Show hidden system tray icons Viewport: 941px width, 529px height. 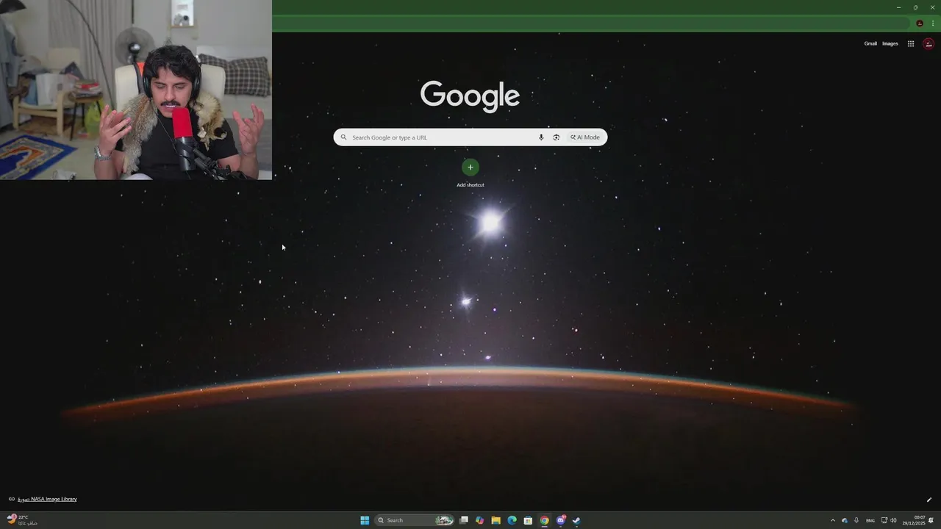point(833,520)
